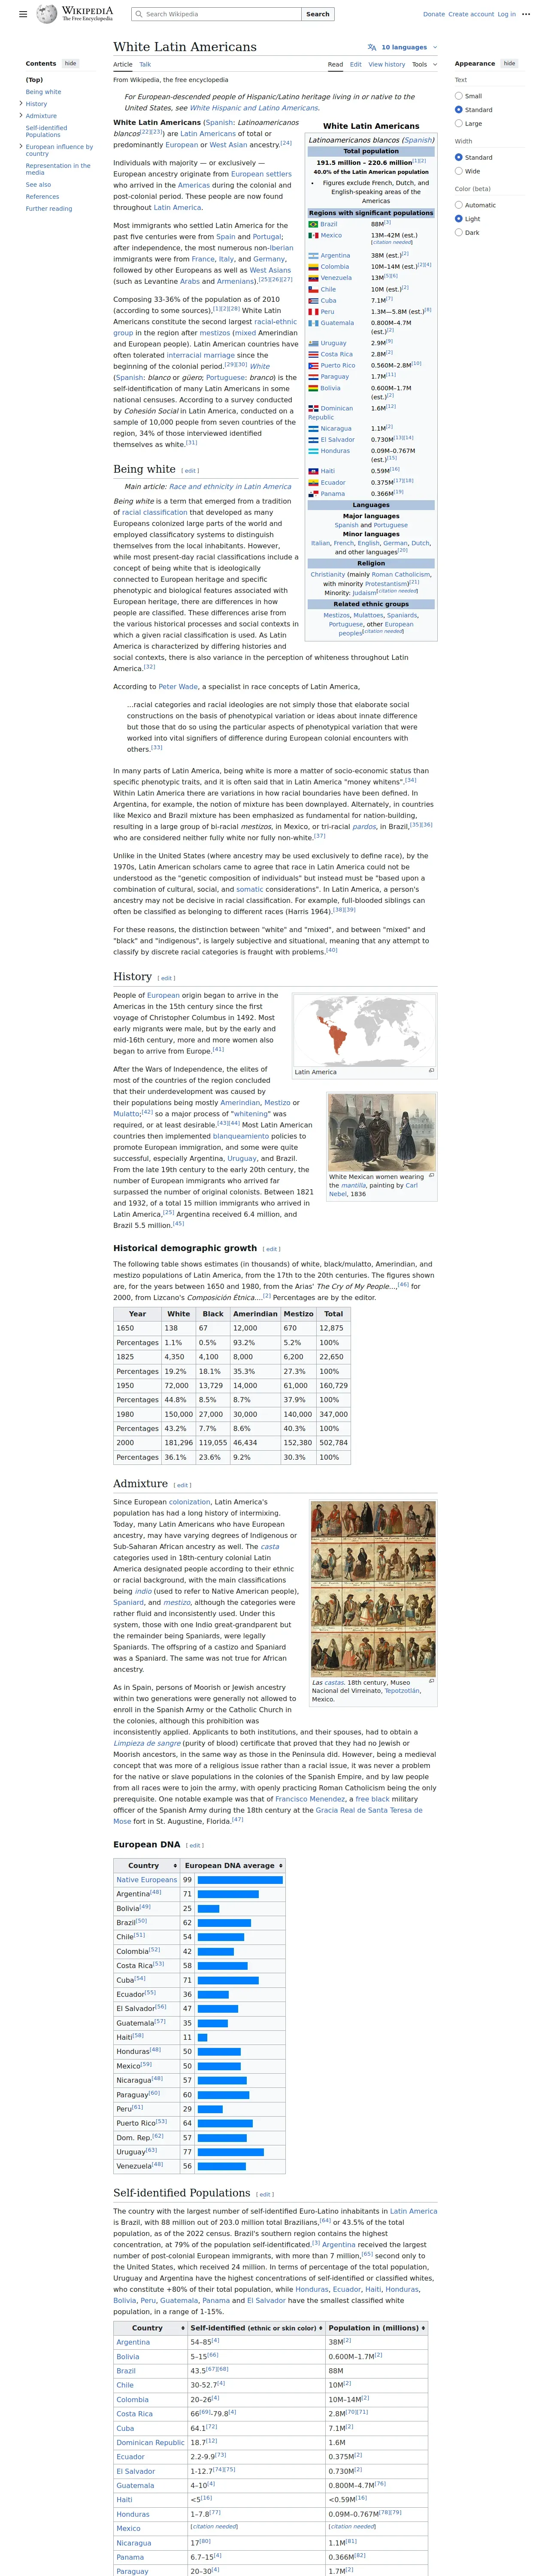Open Race and ethnicity in Latin America article
The width and height of the screenshot is (551, 2576).
pyautogui.click(x=230, y=486)
